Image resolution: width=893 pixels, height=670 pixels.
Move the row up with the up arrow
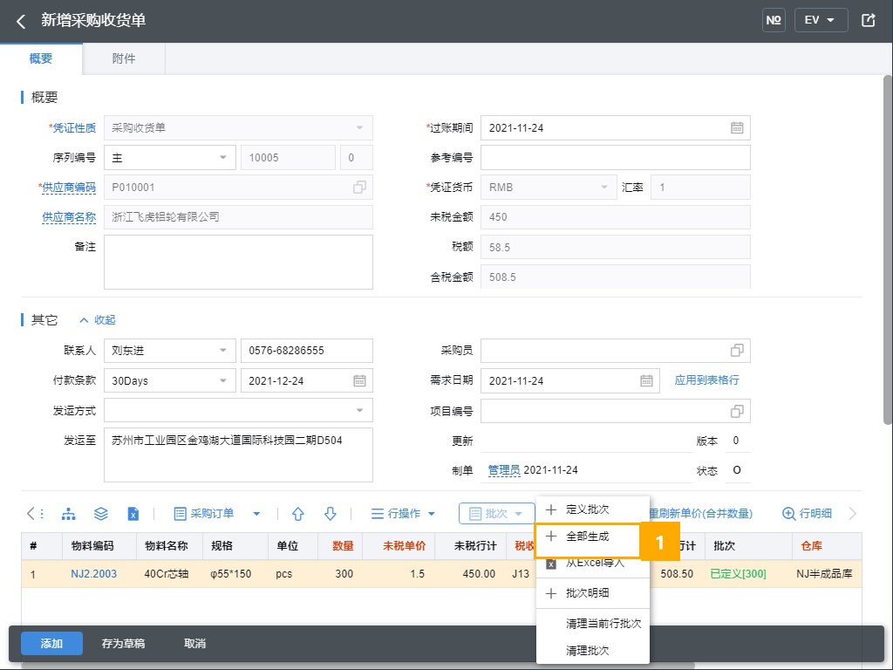pos(298,514)
